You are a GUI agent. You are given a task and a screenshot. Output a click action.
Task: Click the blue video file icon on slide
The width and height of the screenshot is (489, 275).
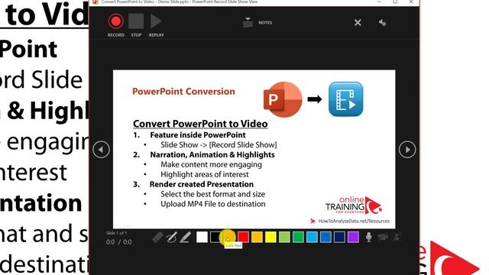346,99
